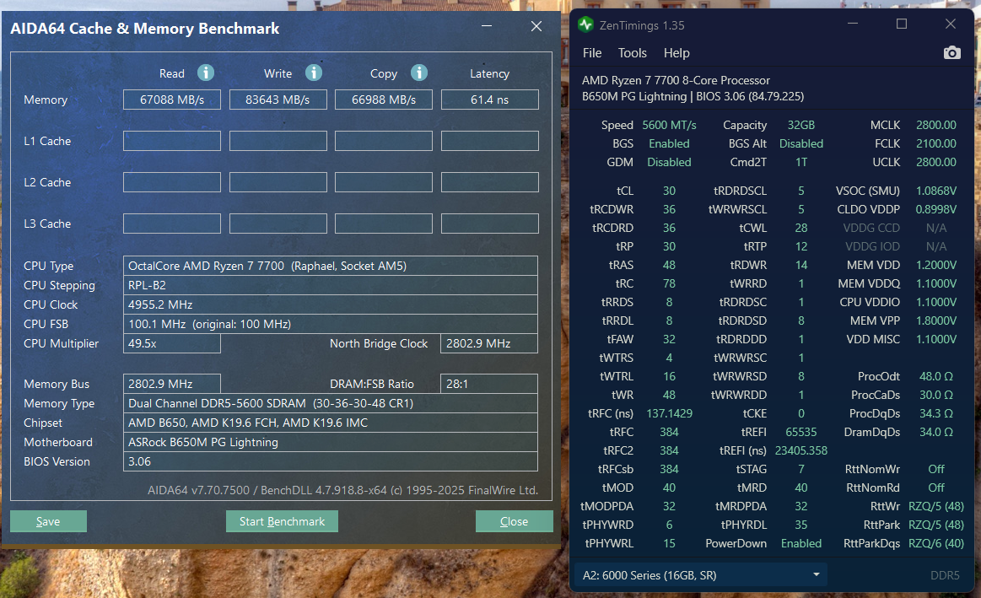Close the ZenTimings window

(x=951, y=24)
